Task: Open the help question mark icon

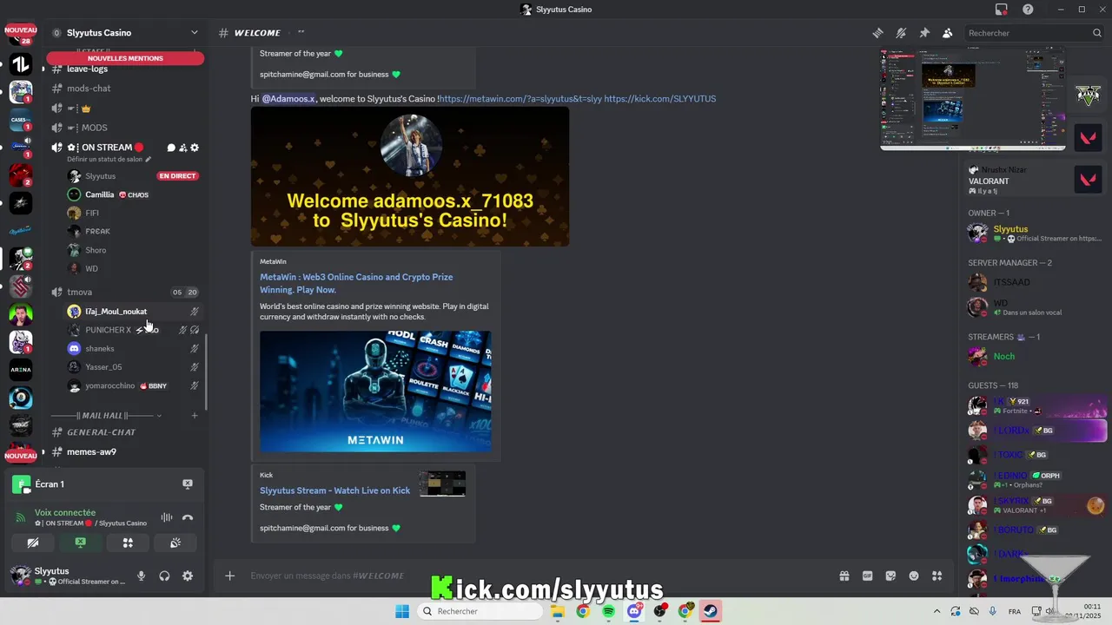Action: 1028,10
